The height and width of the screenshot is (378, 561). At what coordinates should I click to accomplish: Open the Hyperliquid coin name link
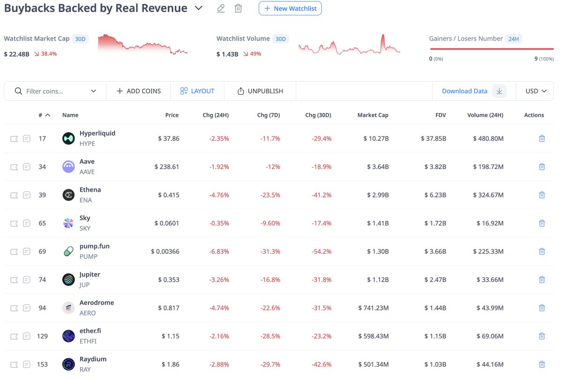[97, 133]
